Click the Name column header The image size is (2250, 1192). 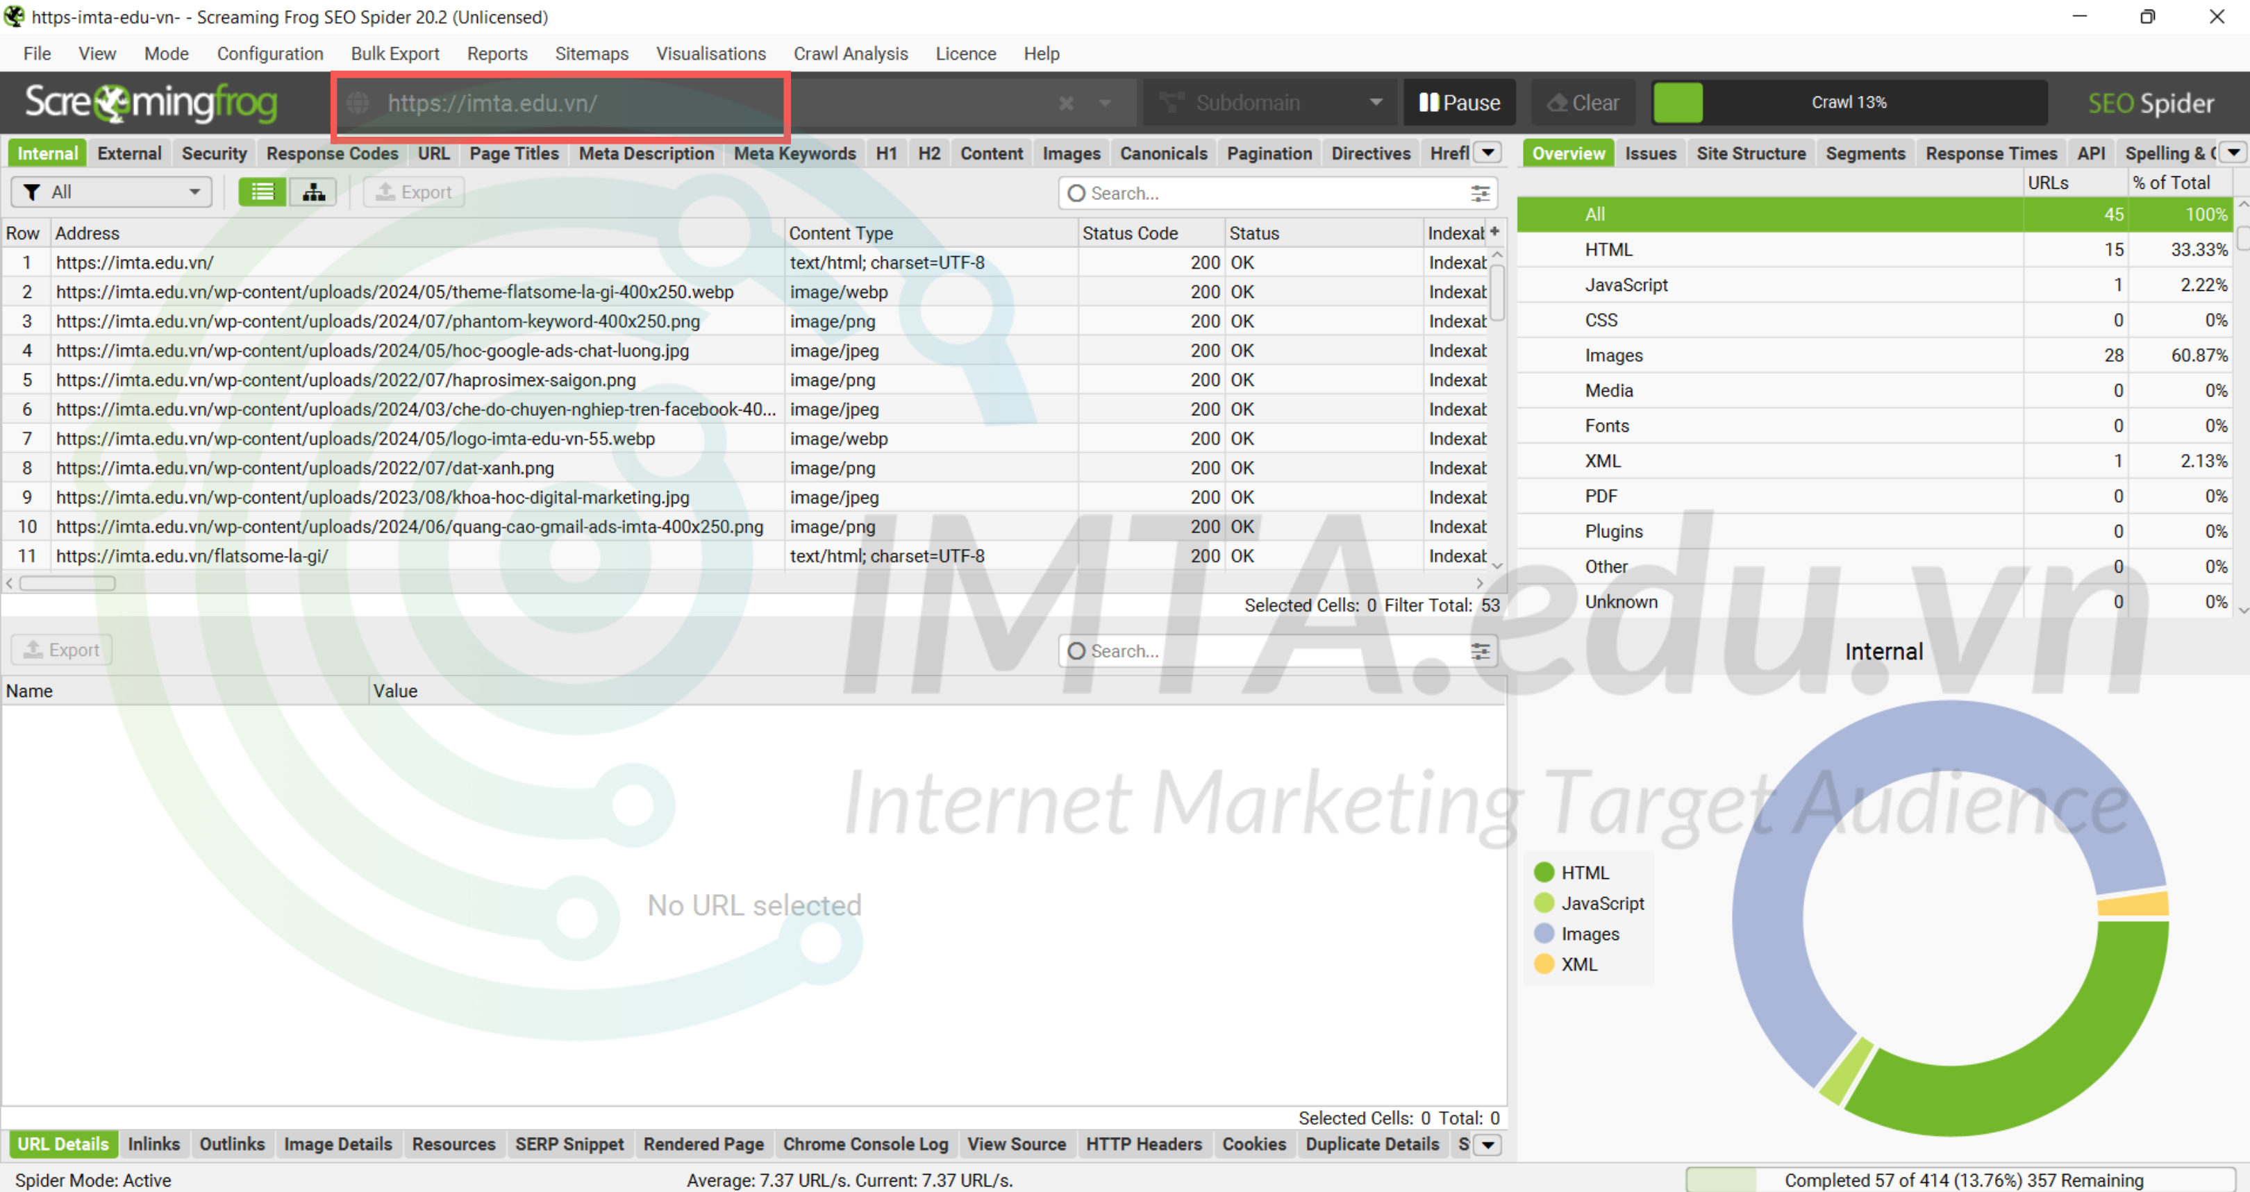(x=185, y=691)
